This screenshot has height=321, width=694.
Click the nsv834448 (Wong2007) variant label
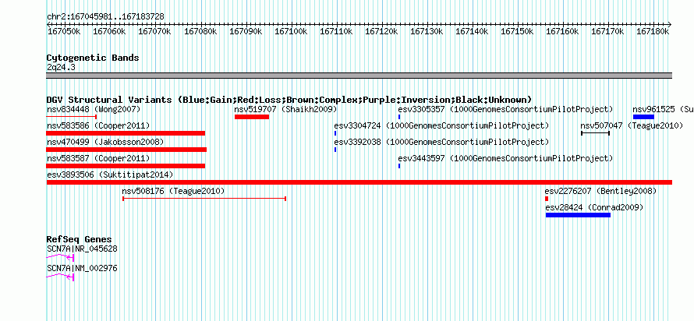tap(94, 109)
